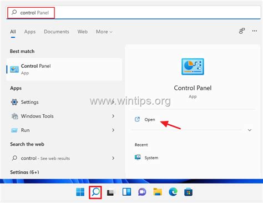Screen dimensions: 263x203
Task: Click the magnifier icon in the search box
Action: point(14,12)
